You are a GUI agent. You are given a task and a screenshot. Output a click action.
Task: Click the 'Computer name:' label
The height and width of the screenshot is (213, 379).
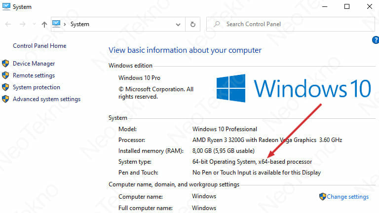click(x=141, y=197)
